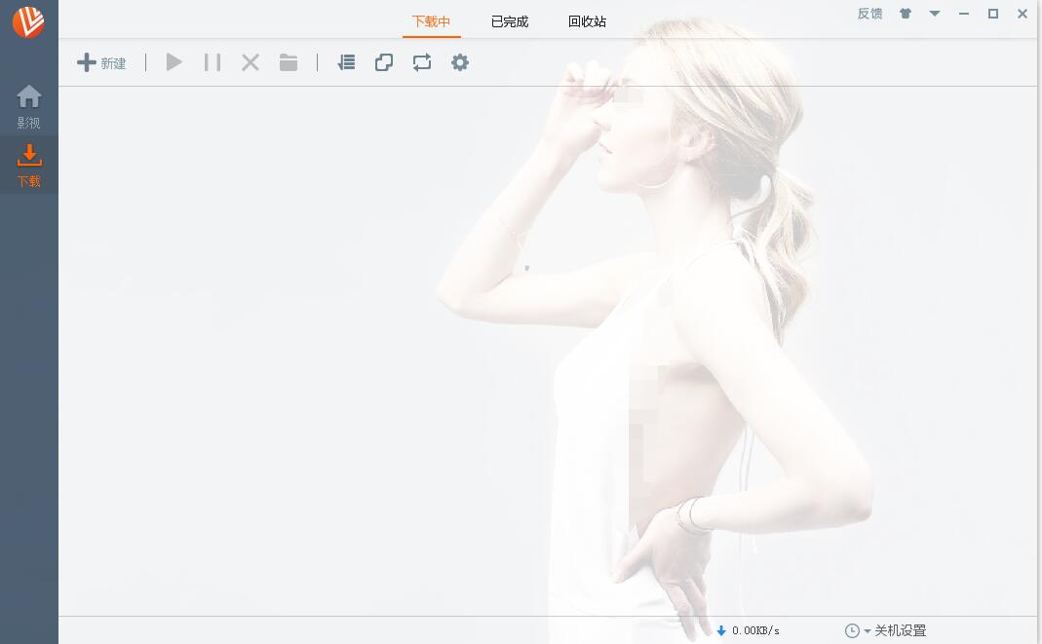Click the overlapping squares toolbar icon
Viewport: 1042px width, 644px height.
(x=384, y=63)
